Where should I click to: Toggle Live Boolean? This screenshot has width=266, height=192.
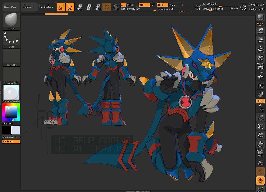[x=47, y=7]
